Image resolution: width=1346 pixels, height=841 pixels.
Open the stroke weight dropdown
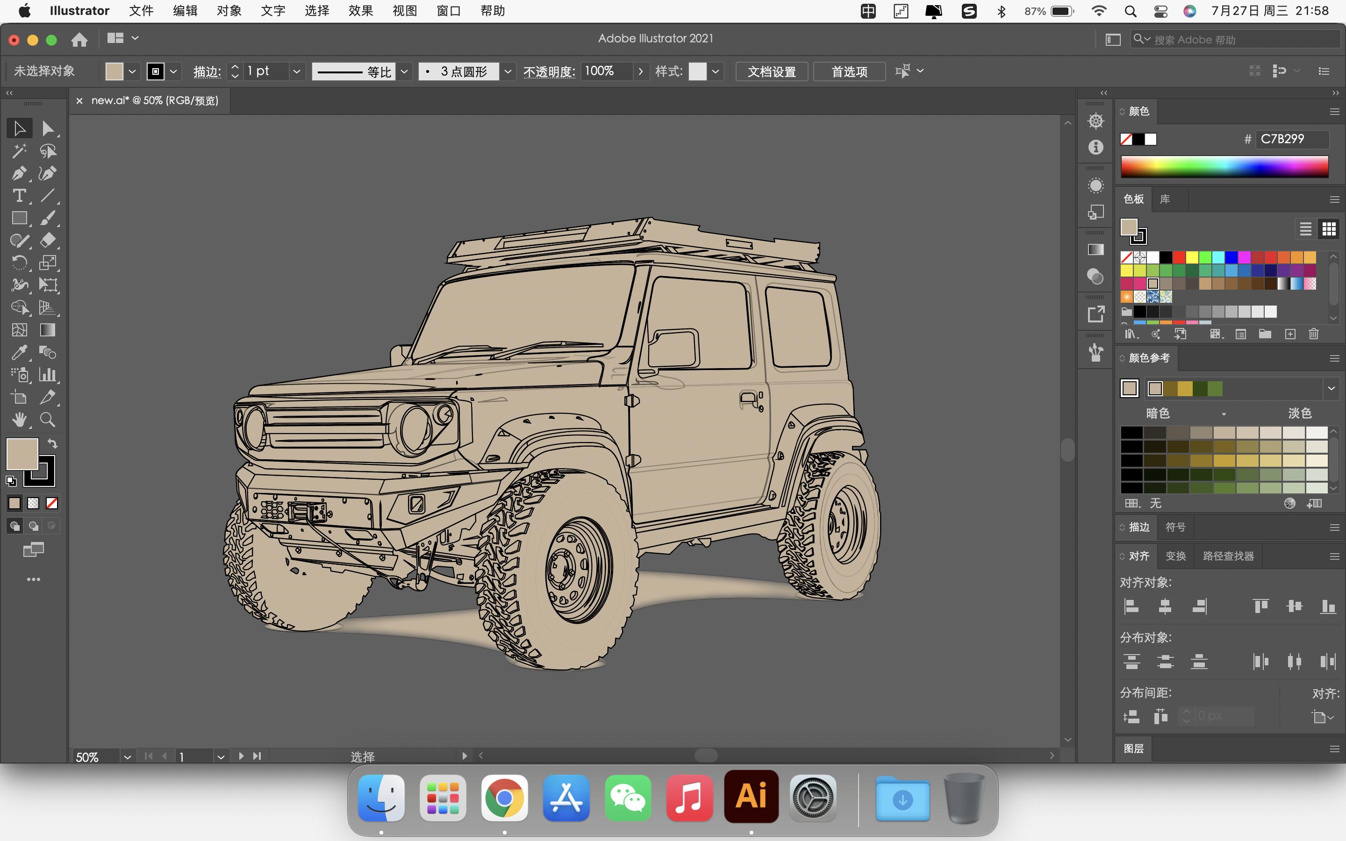(296, 71)
